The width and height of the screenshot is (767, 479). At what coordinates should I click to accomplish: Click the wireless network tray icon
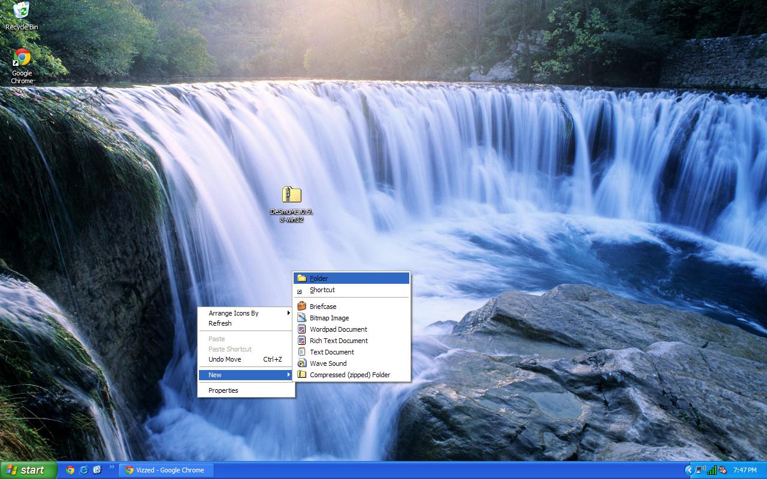point(700,470)
